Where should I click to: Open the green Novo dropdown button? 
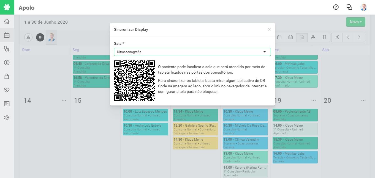355,22
